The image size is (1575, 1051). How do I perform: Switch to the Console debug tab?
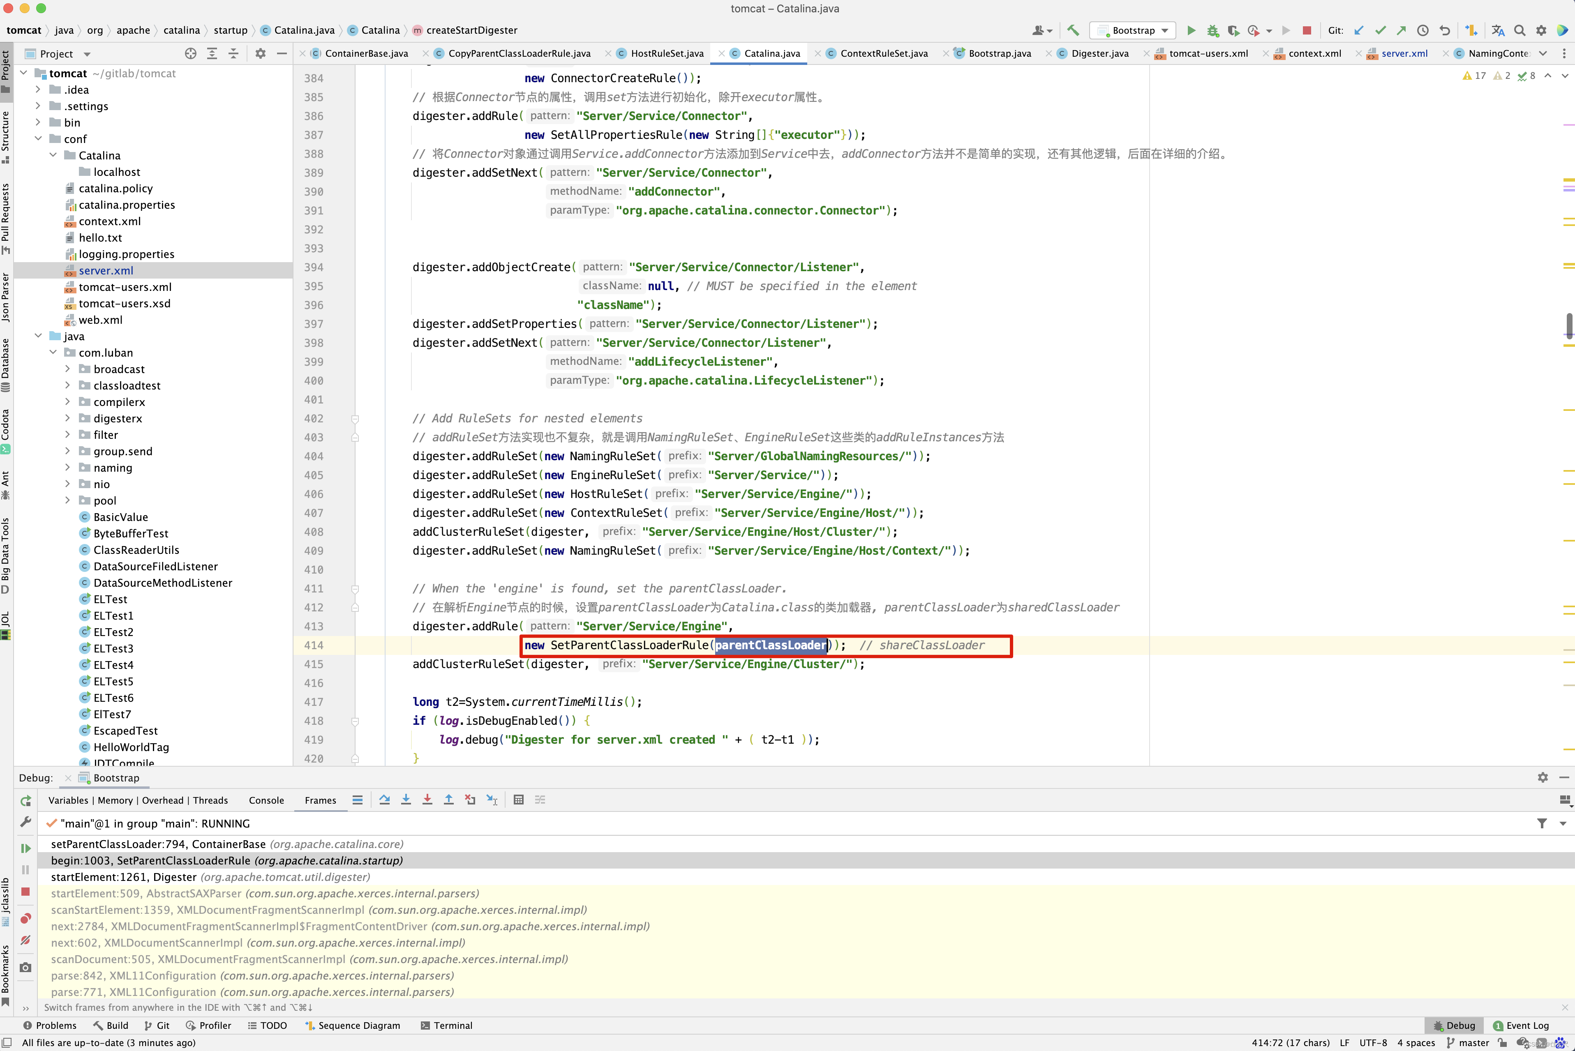[266, 800]
